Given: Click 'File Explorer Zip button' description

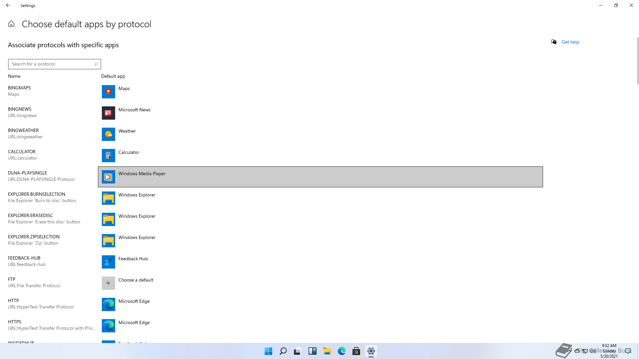Looking at the screenshot, I should pos(33,243).
